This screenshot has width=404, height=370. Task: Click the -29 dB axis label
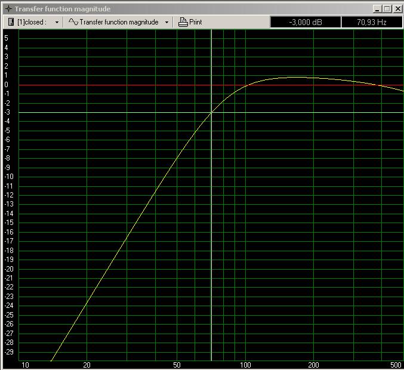tap(9, 351)
